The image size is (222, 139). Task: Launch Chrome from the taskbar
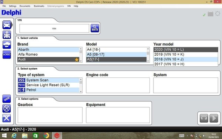point(46,136)
